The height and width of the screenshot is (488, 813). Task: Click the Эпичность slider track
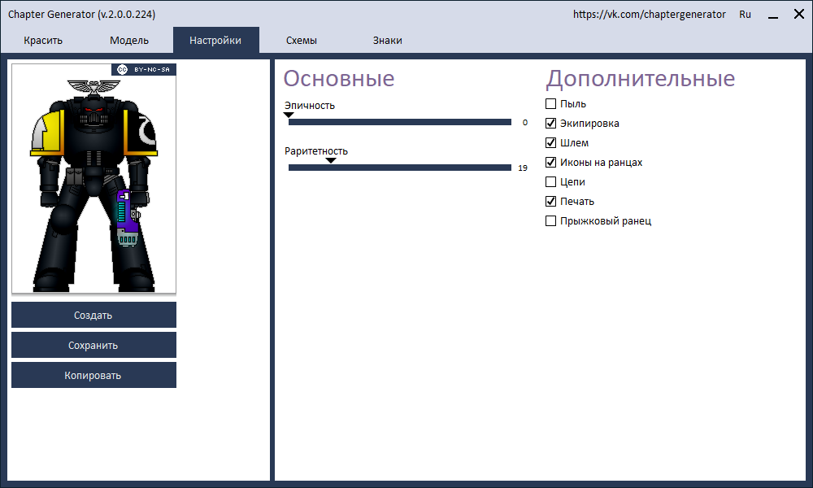coord(400,122)
